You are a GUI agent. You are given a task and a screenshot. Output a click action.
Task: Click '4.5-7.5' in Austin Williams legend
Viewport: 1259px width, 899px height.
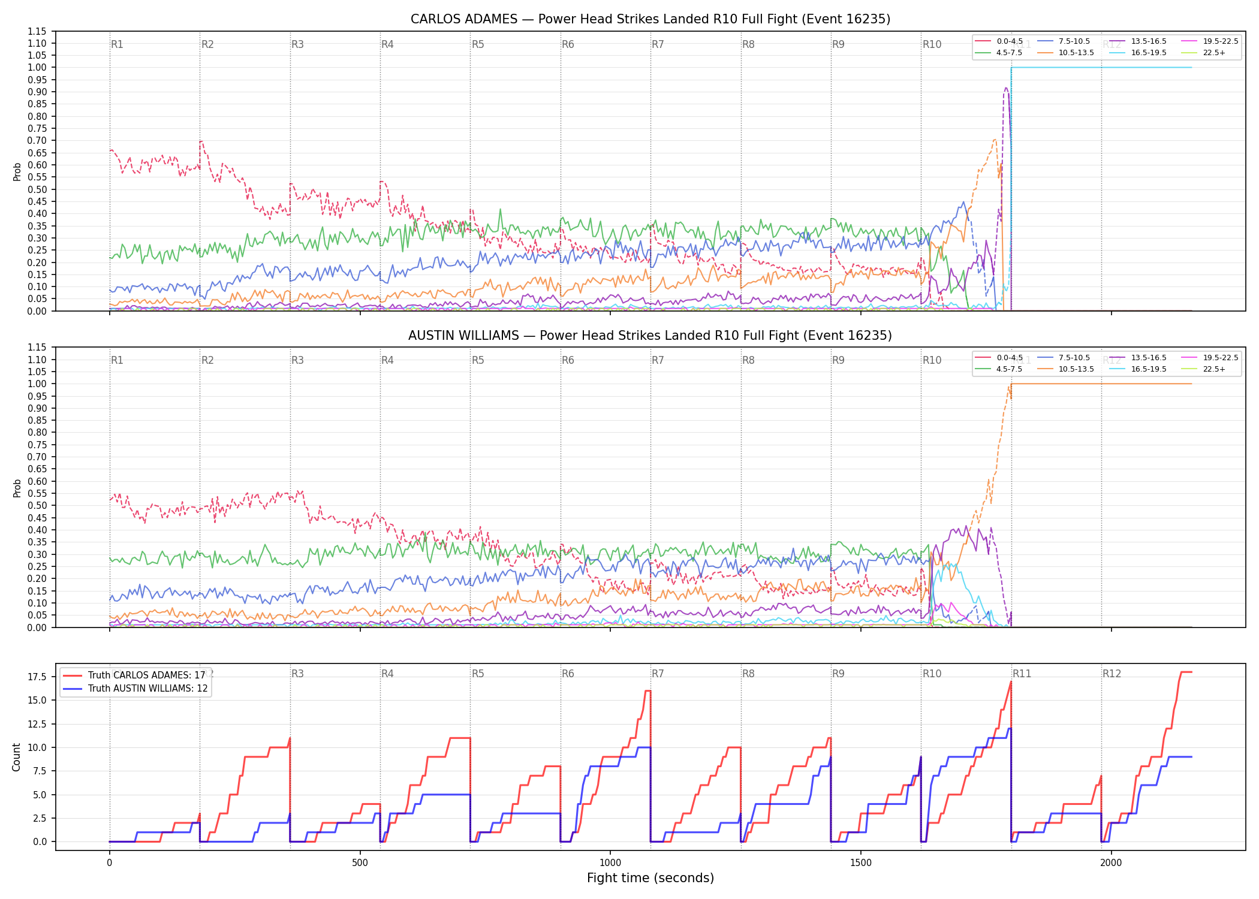click(1010, 369)
